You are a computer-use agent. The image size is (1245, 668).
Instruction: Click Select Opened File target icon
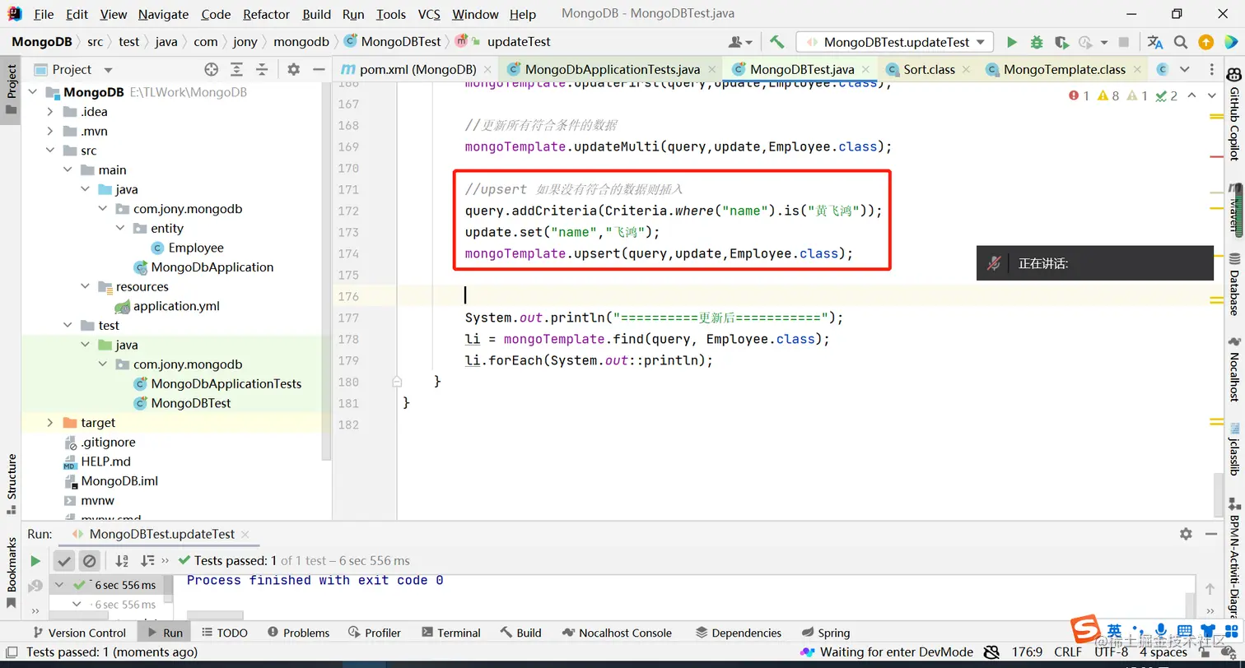tap(211, 69)
